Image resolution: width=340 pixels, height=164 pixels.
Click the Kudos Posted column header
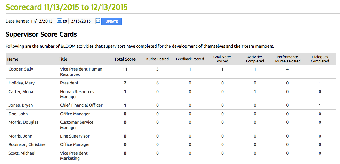point(158,59)
